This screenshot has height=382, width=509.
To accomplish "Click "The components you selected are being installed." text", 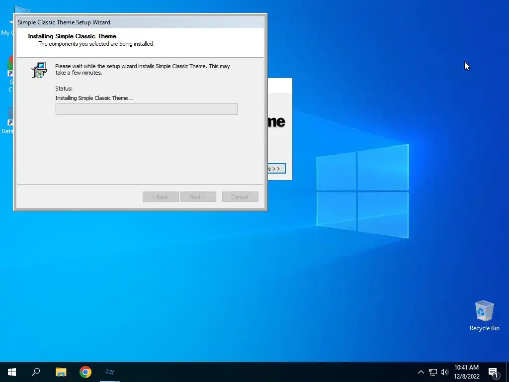I will pyautogui.click(x=96, y=44).
